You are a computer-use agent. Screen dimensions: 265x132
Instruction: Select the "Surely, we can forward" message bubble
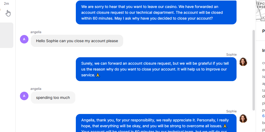tap(156, 69)
